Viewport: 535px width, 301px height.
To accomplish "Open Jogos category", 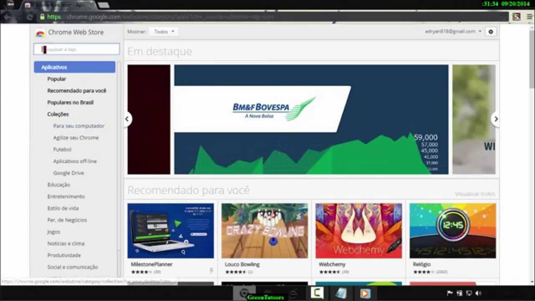I will click(53, 232).
